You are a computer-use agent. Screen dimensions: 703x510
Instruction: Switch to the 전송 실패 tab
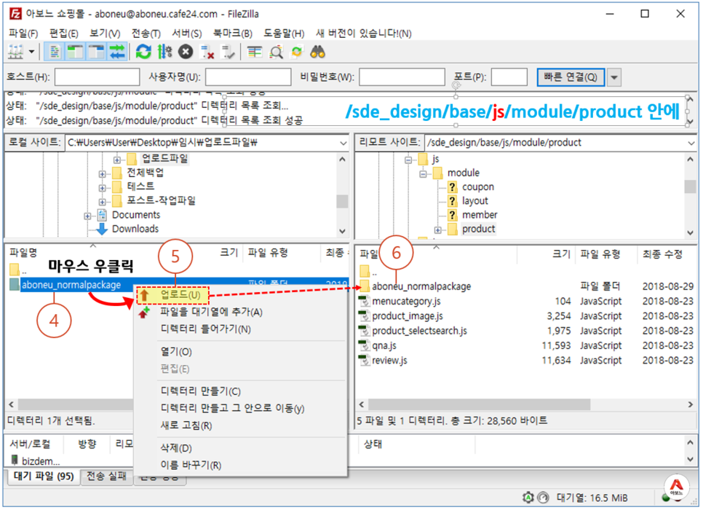106,476
